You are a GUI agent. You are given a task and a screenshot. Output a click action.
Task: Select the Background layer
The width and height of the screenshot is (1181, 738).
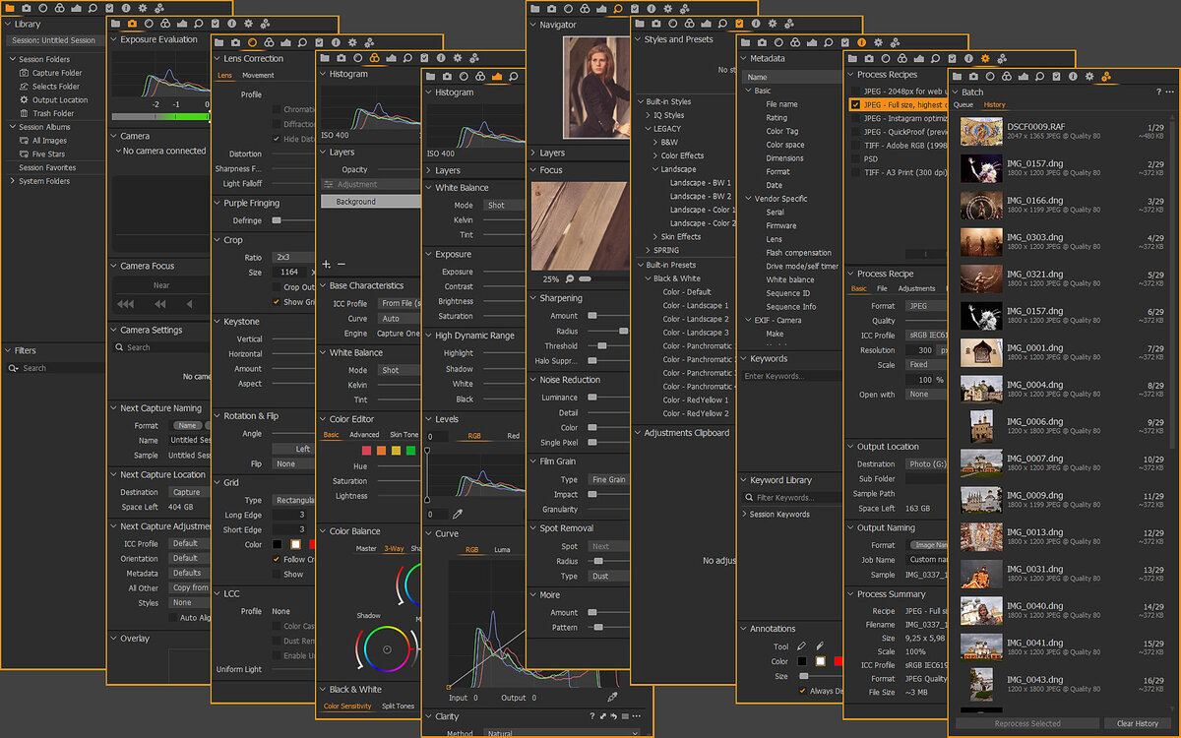tap(371, 201)
